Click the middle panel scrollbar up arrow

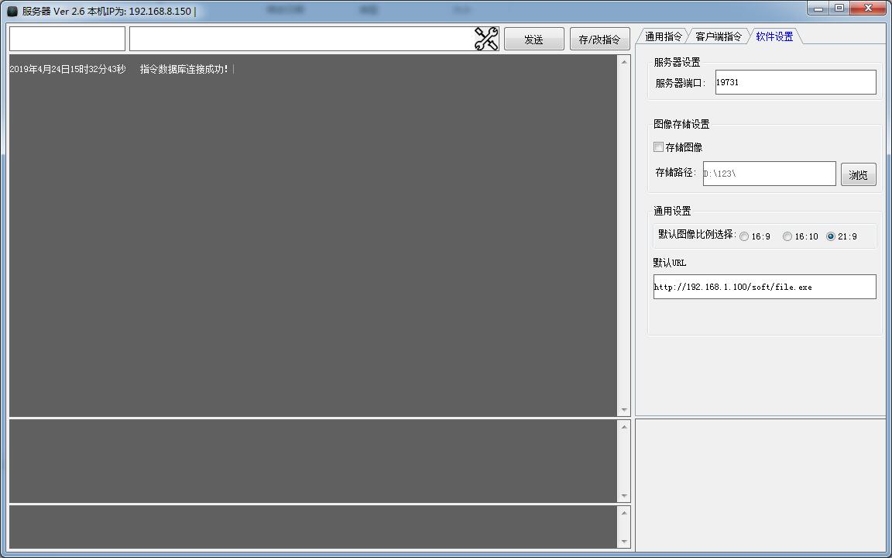tap(624, 426)
